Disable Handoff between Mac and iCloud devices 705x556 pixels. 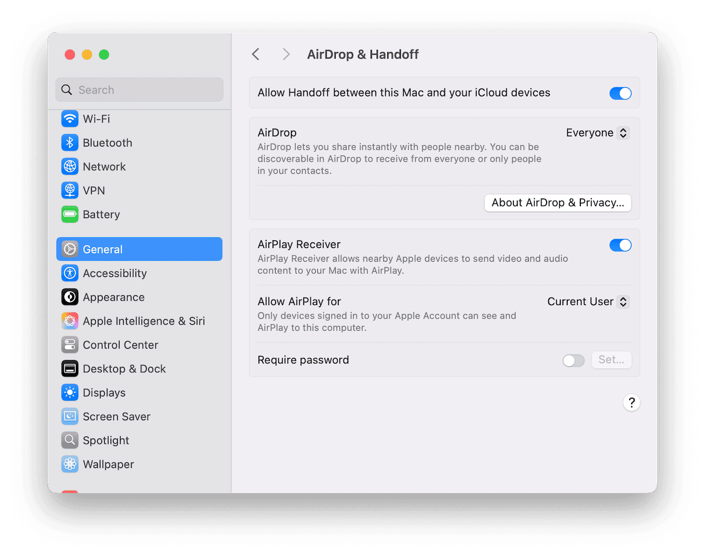pyautogui.click(x=621, y=93)
